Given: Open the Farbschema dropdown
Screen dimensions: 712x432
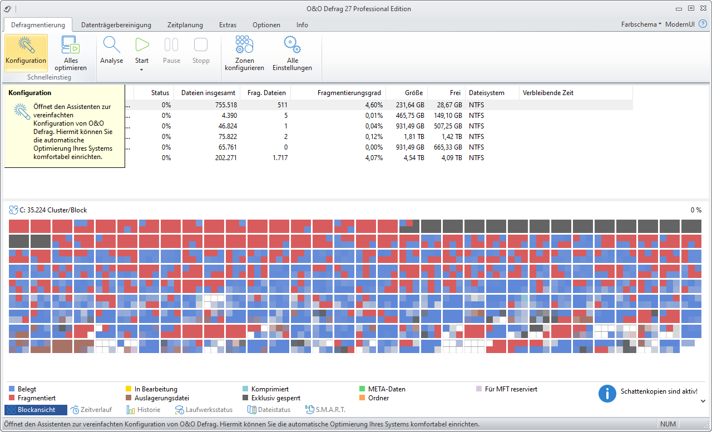Looking at the screenshot, I should (x=641, y=24).
